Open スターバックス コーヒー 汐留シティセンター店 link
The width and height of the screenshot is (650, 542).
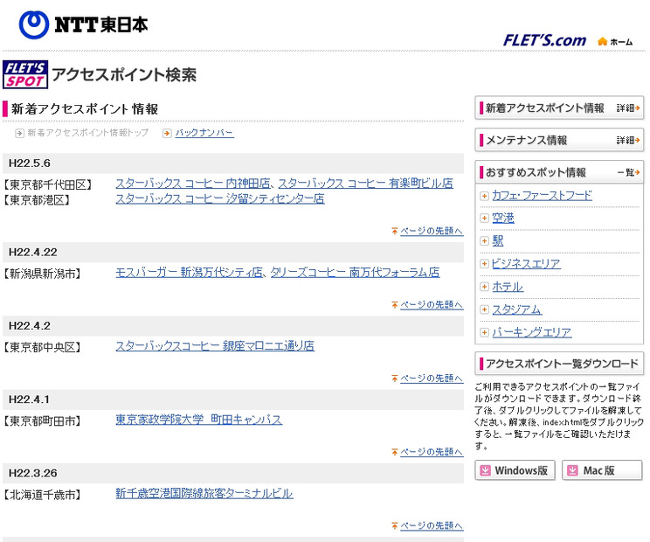(219, 198)
